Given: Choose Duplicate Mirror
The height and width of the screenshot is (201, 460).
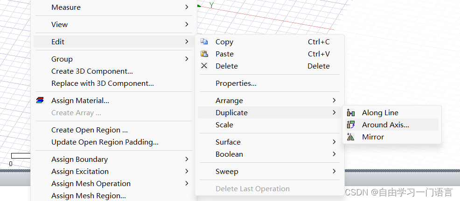Looking at the screenshot, I should [x=391, y=137].
